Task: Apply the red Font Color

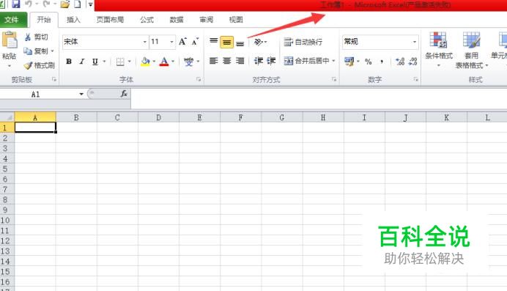Action: [x=164, y=61]
